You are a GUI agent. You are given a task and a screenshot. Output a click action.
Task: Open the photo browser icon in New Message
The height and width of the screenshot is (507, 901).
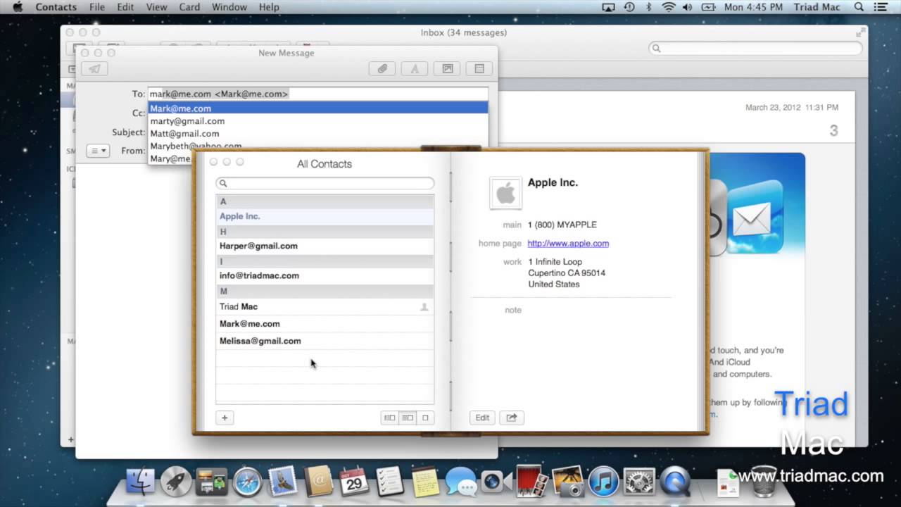(447, 69)
